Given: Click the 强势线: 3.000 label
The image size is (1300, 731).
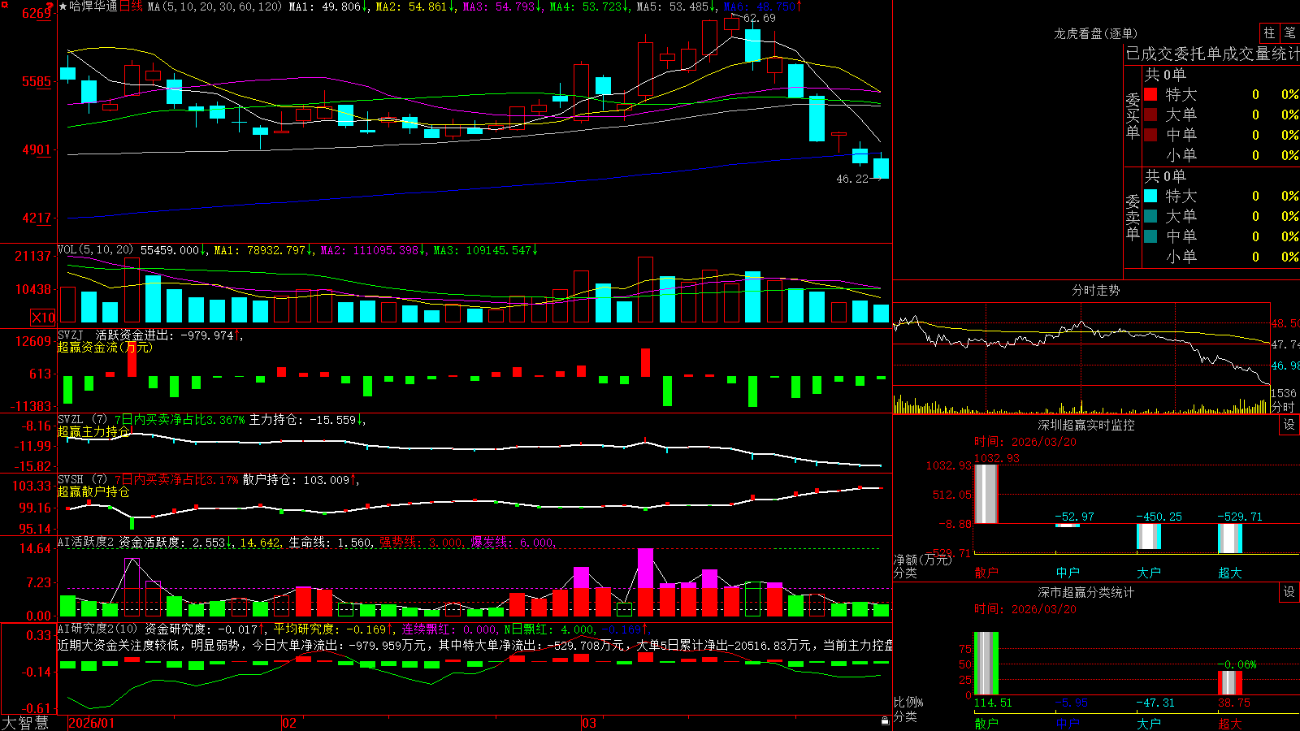Looking at the screenshot, I should (x=422, y=542).
